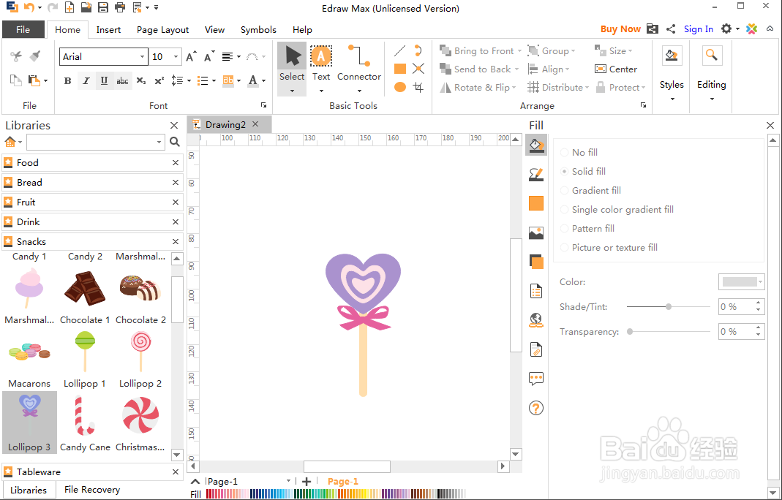Switch to the File Recovery tab
Image resolution: width=782 pixels, height=500 pixels.
pos(92,490)
